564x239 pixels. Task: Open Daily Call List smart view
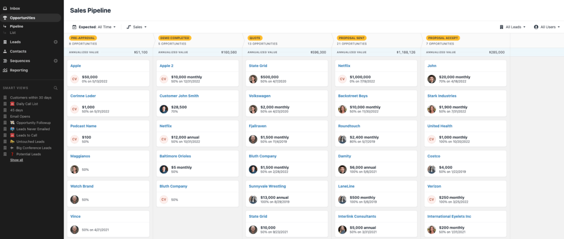coord(27,104)
